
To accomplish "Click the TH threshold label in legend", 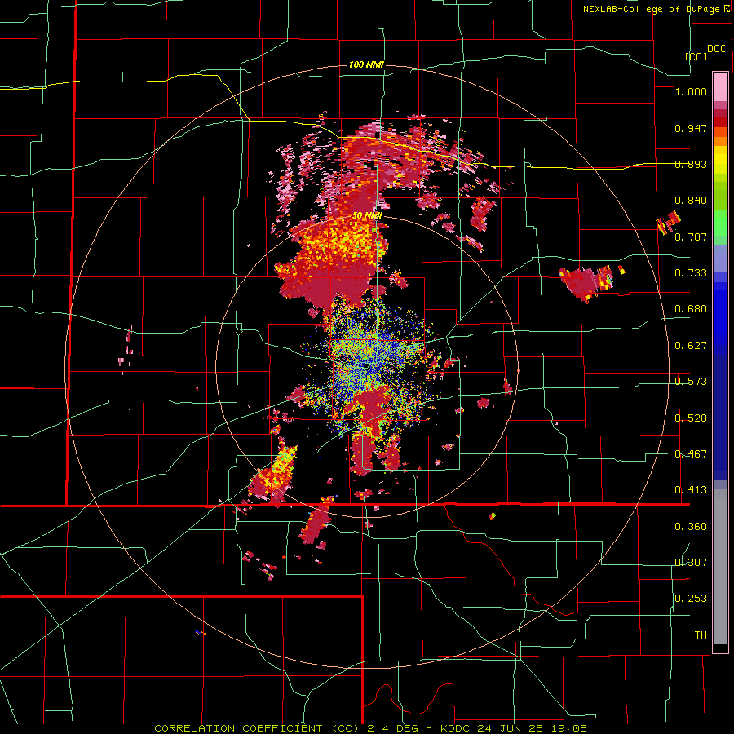I will tap(701, 635).
